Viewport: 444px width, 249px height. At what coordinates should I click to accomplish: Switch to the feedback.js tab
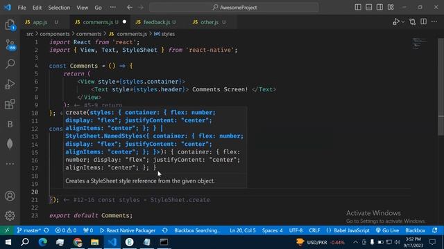coord(157,22)
